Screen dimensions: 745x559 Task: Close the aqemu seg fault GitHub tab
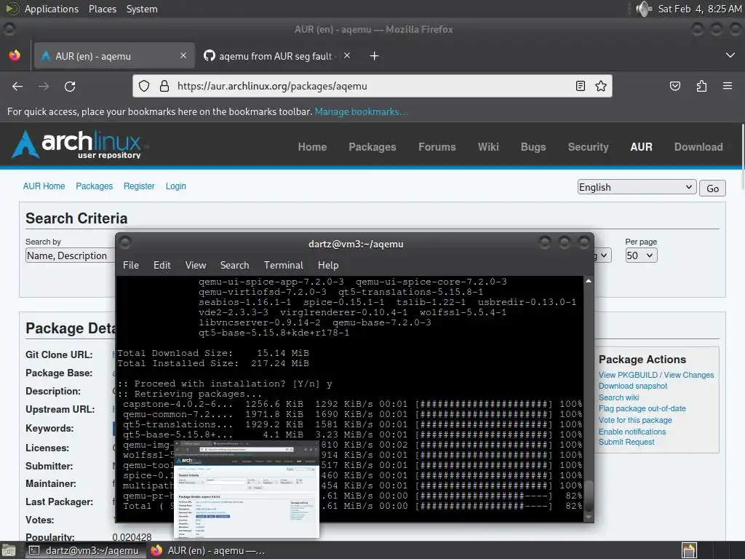tap(347, 55)
